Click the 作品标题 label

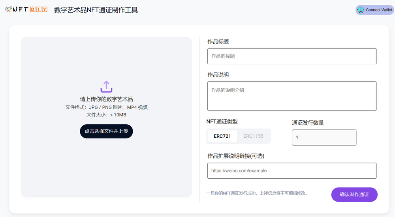click(x=218, y=42)
